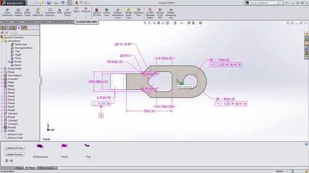Click the Exploded View tool

point(139,12)
